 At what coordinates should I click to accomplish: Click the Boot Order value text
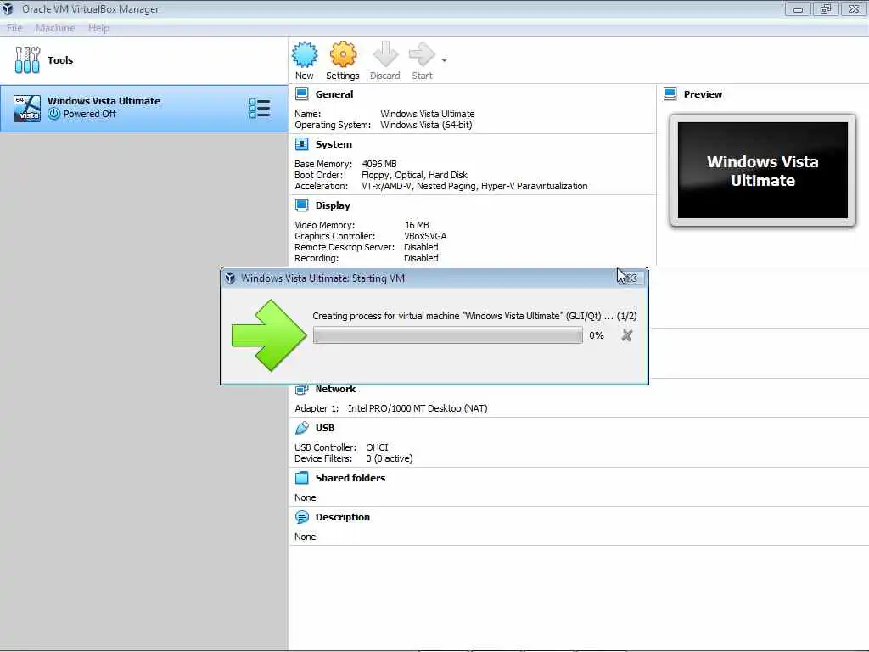click(x=414, y=175)
